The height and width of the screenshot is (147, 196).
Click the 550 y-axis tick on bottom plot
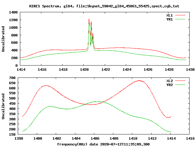(12, 93)
